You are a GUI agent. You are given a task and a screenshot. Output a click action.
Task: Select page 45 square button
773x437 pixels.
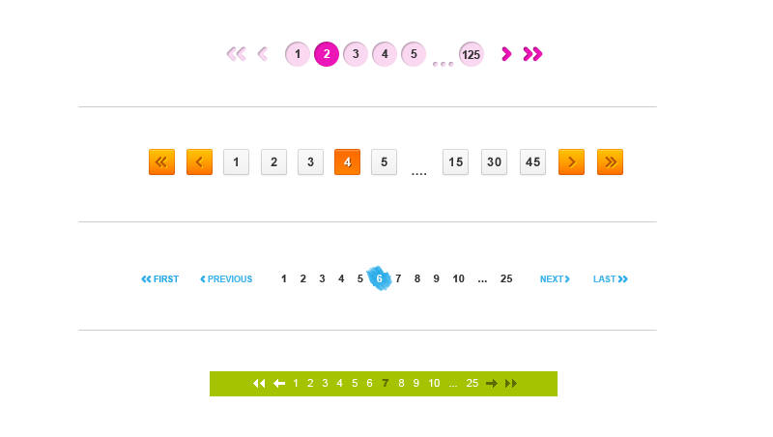532,161
